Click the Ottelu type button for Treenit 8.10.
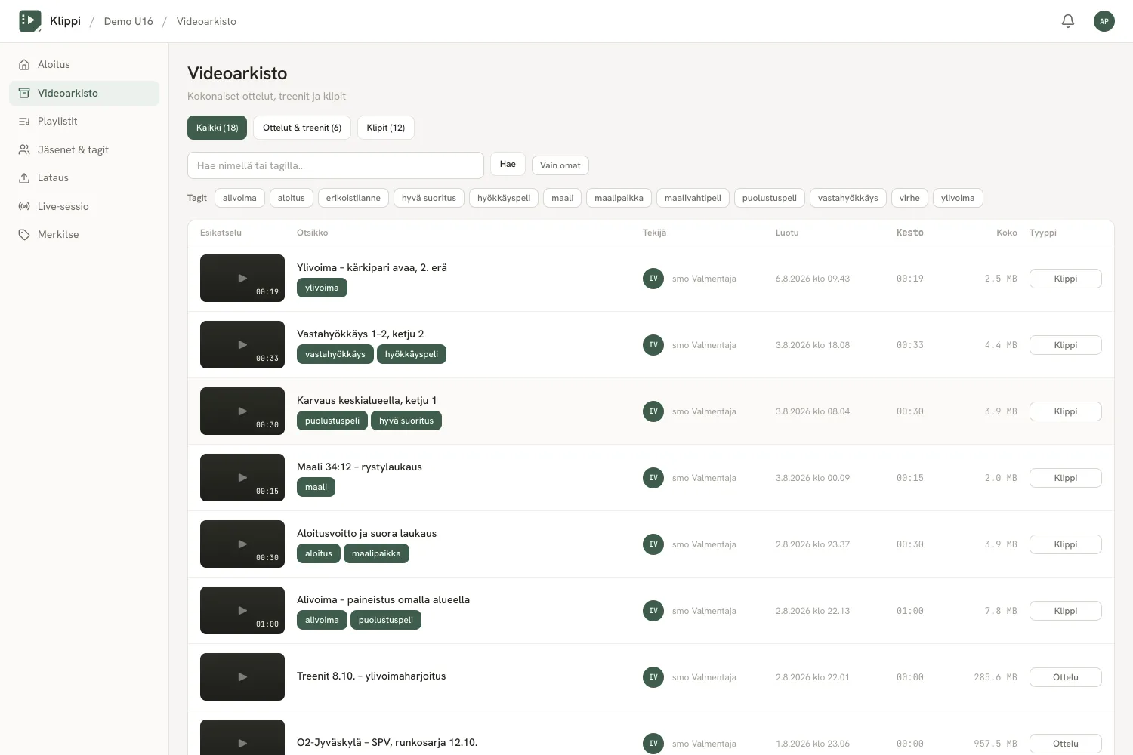1133x755 pixels. tap(1065, 677)
